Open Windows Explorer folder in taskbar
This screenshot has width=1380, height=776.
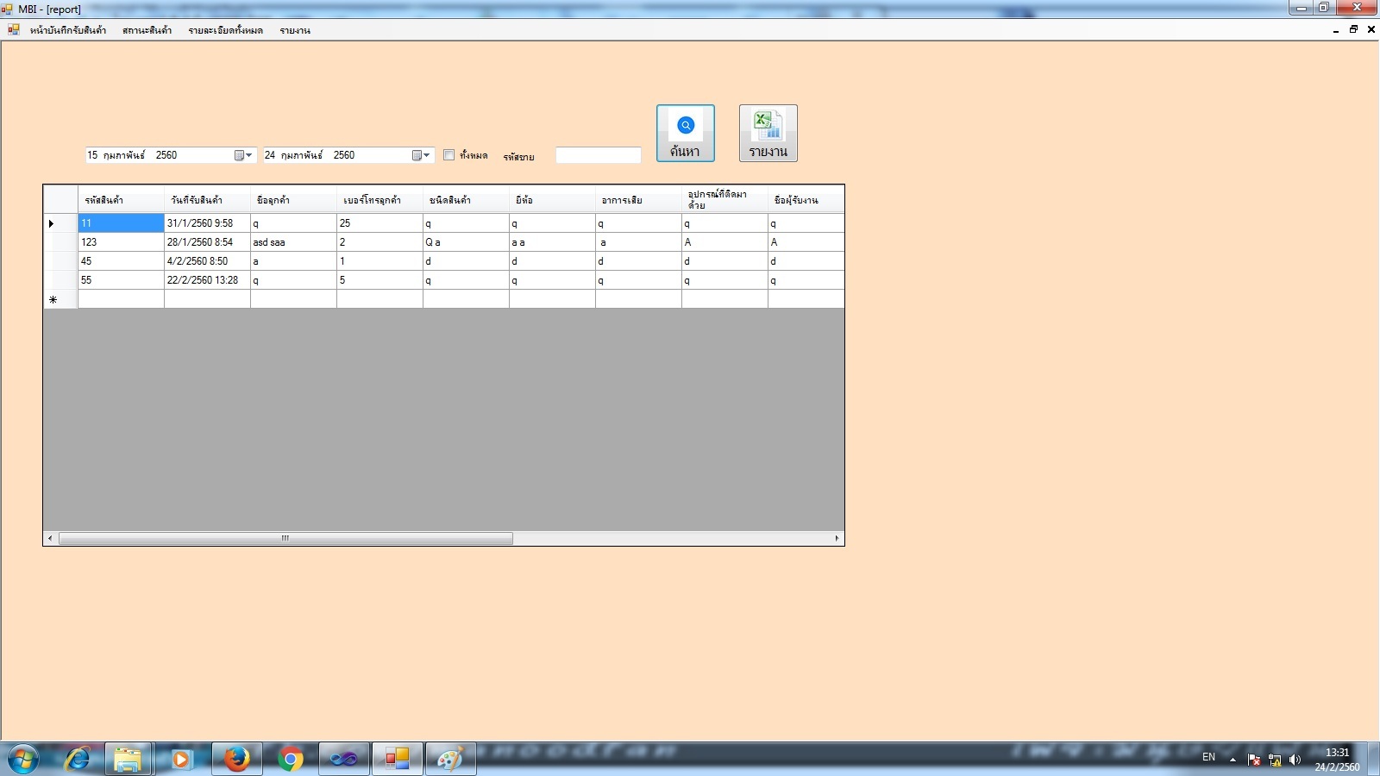pyautogui.click(x=128, y=759)
